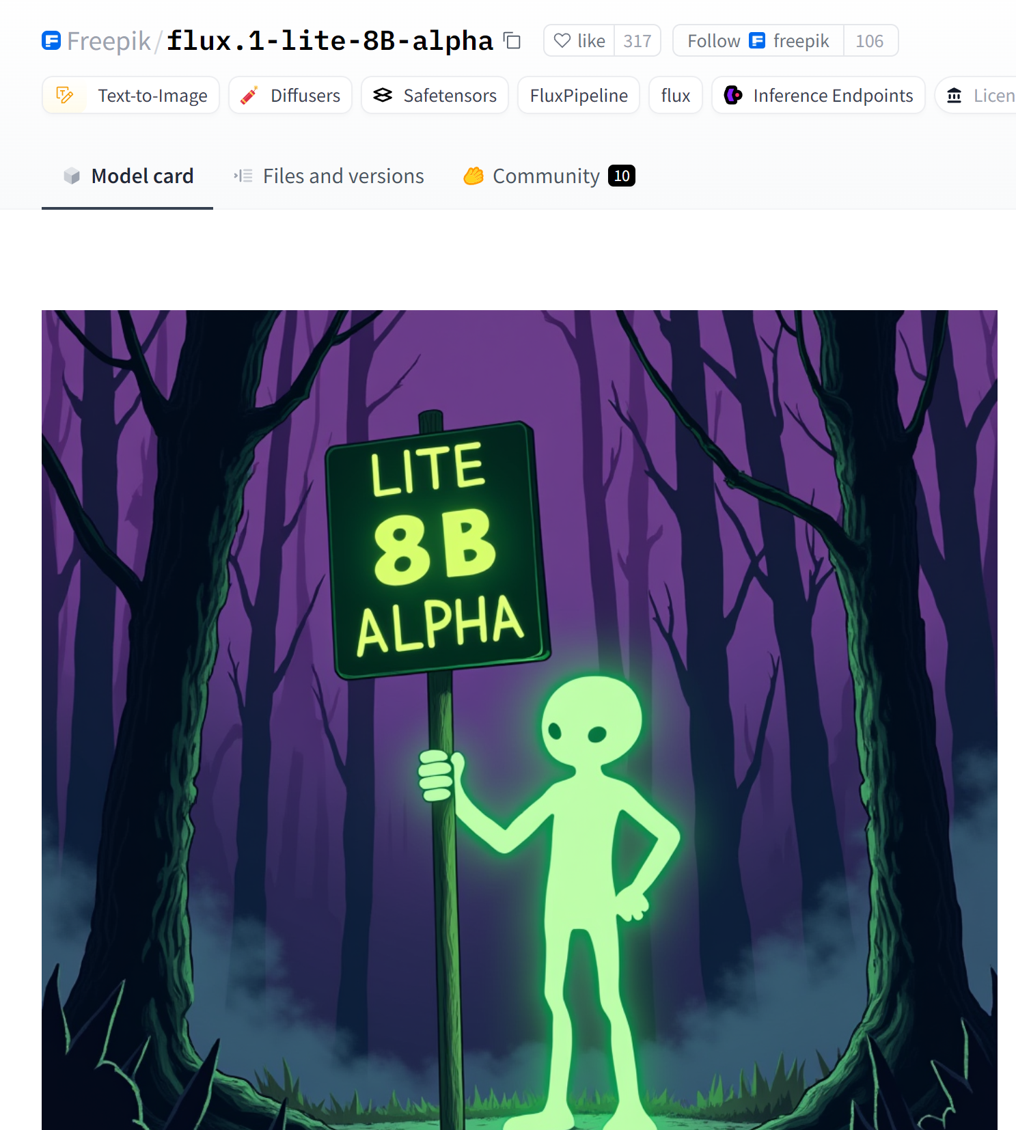
Task: Select the Model card tab
Action: pyautogui.click(x=128, y=176)
